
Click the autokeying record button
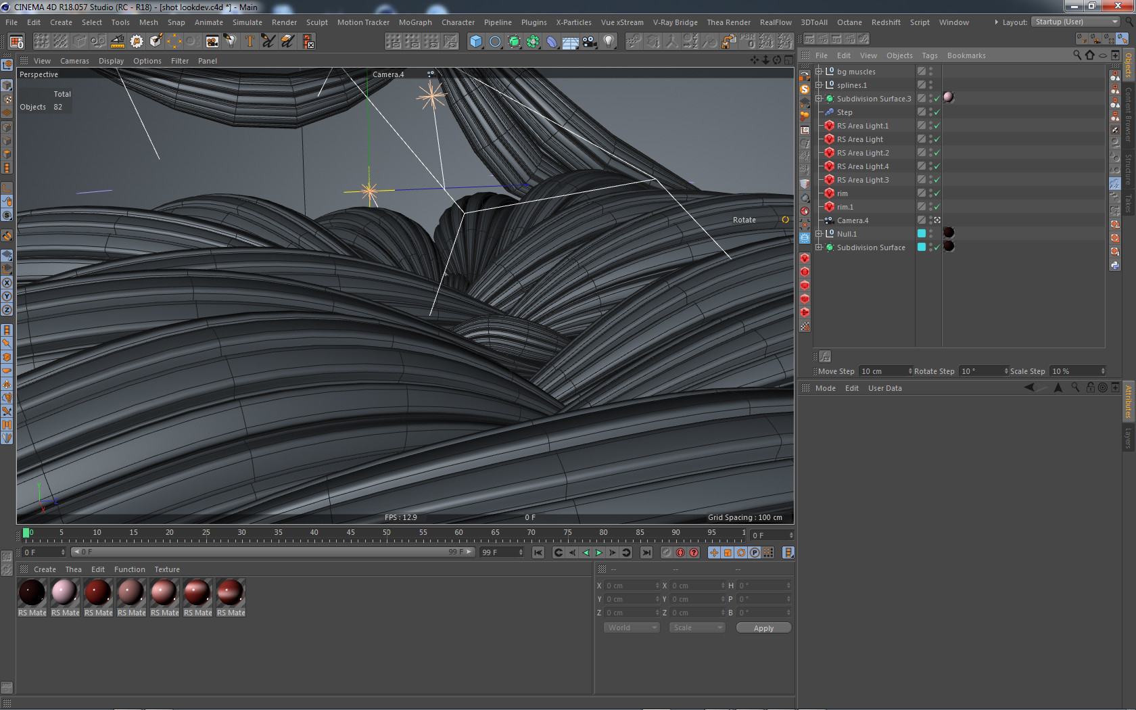680,552
